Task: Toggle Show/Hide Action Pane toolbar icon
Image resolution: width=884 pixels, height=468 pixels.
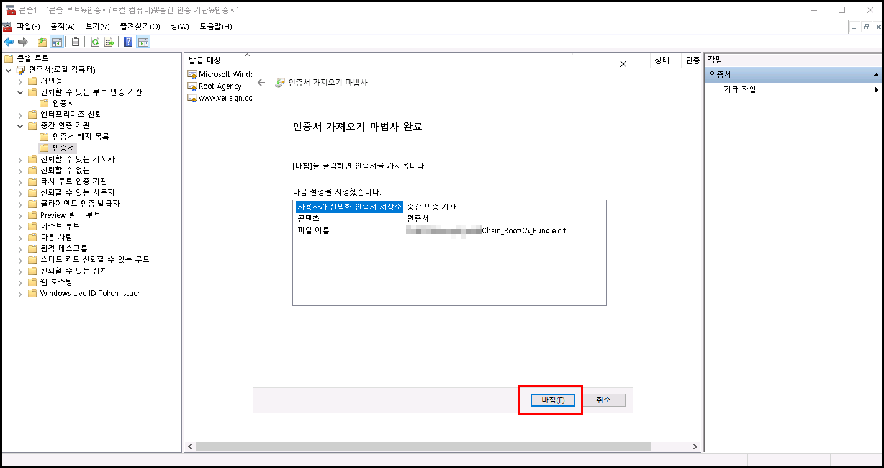Action: pos(143,42)
